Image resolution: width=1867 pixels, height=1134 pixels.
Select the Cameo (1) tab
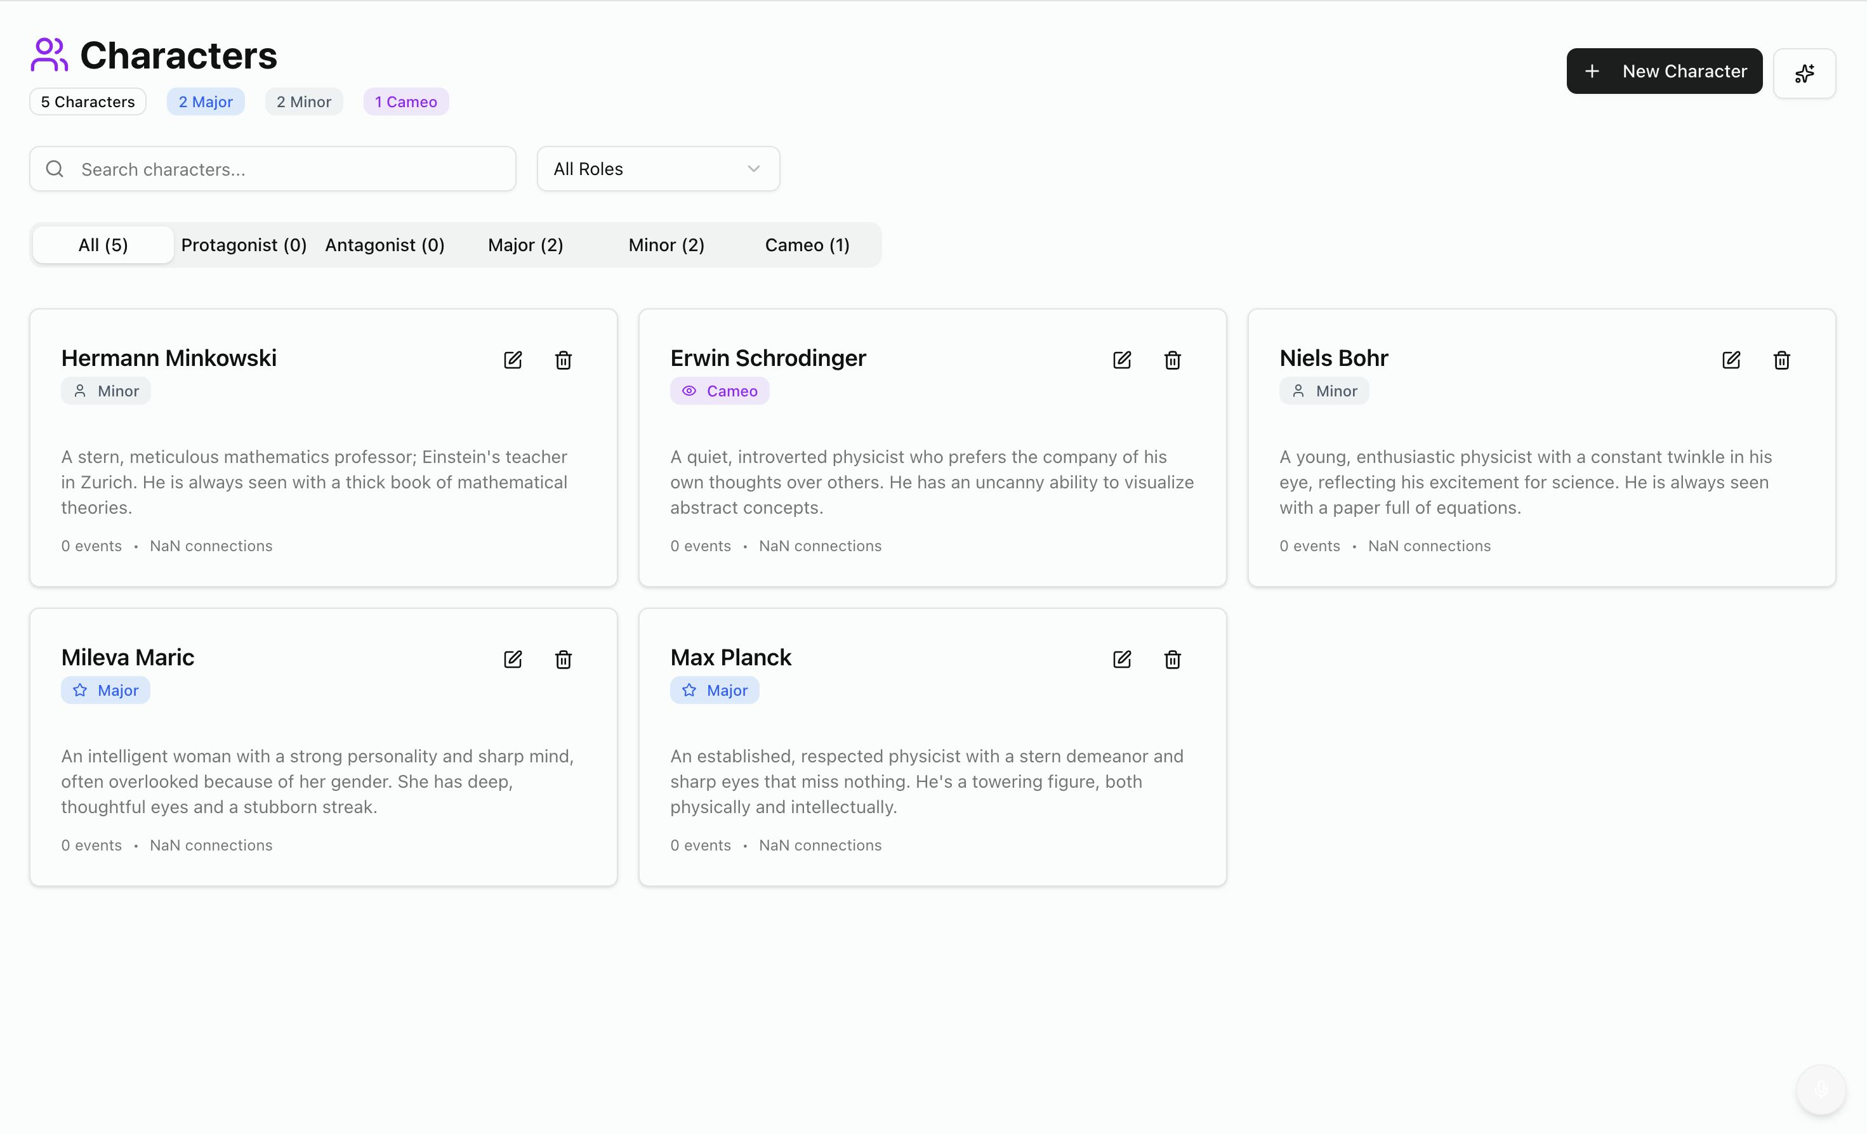coord(807,245)
